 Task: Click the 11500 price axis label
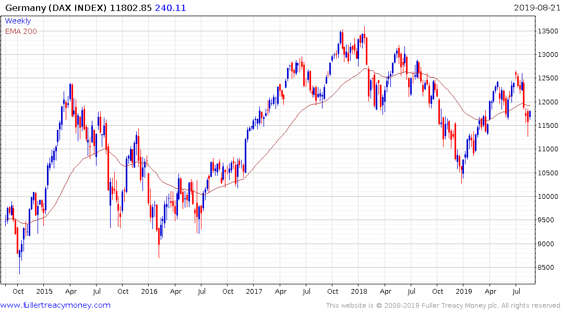click(x=548, y=126)
